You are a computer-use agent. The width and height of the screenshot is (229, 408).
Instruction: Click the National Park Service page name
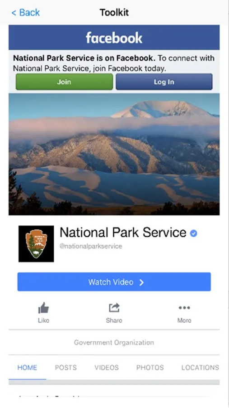pyautogui.click(x=123, y=233)
